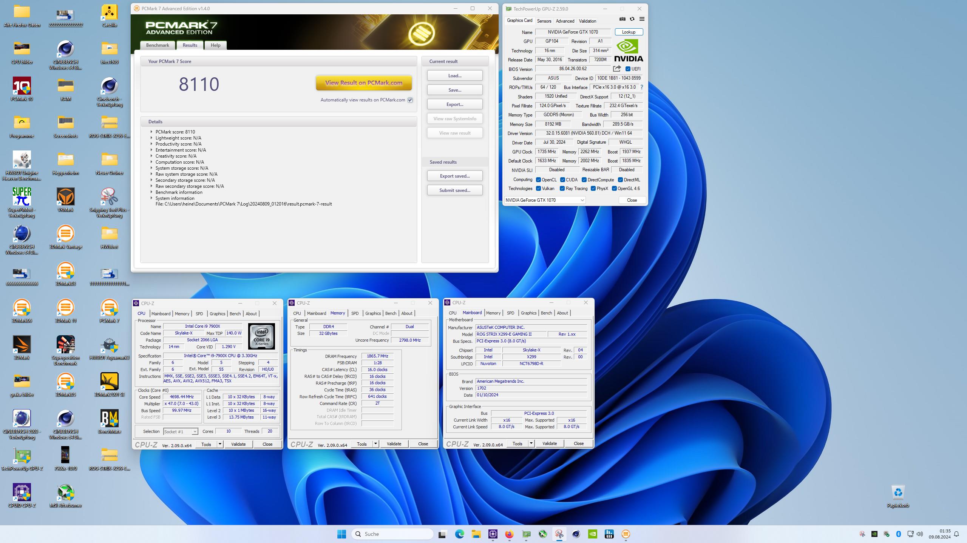Open PCMark 10 desktop shortcut
The height and width of the screenshot is (543, 967).
[x=22, y=90]
